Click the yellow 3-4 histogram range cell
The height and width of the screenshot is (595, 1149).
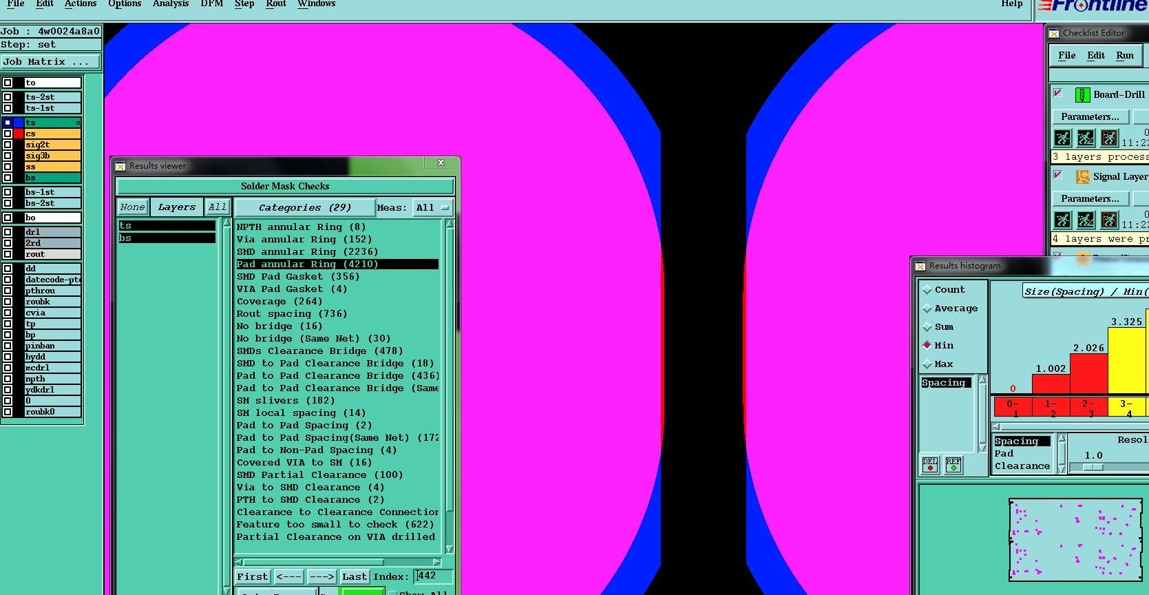point(1126,407)
